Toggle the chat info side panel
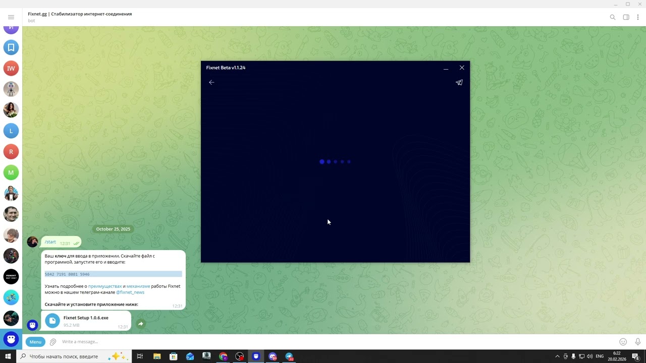This screenshot has height=363, width=646. 626,17
